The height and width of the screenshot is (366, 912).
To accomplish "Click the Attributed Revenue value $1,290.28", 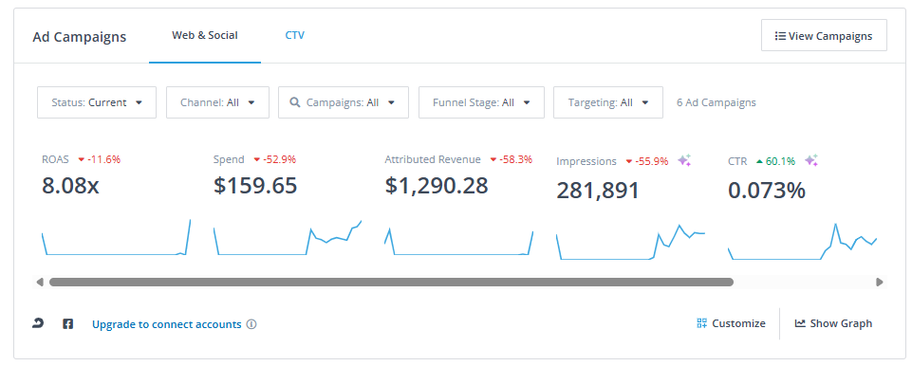I will pos(437,185).
